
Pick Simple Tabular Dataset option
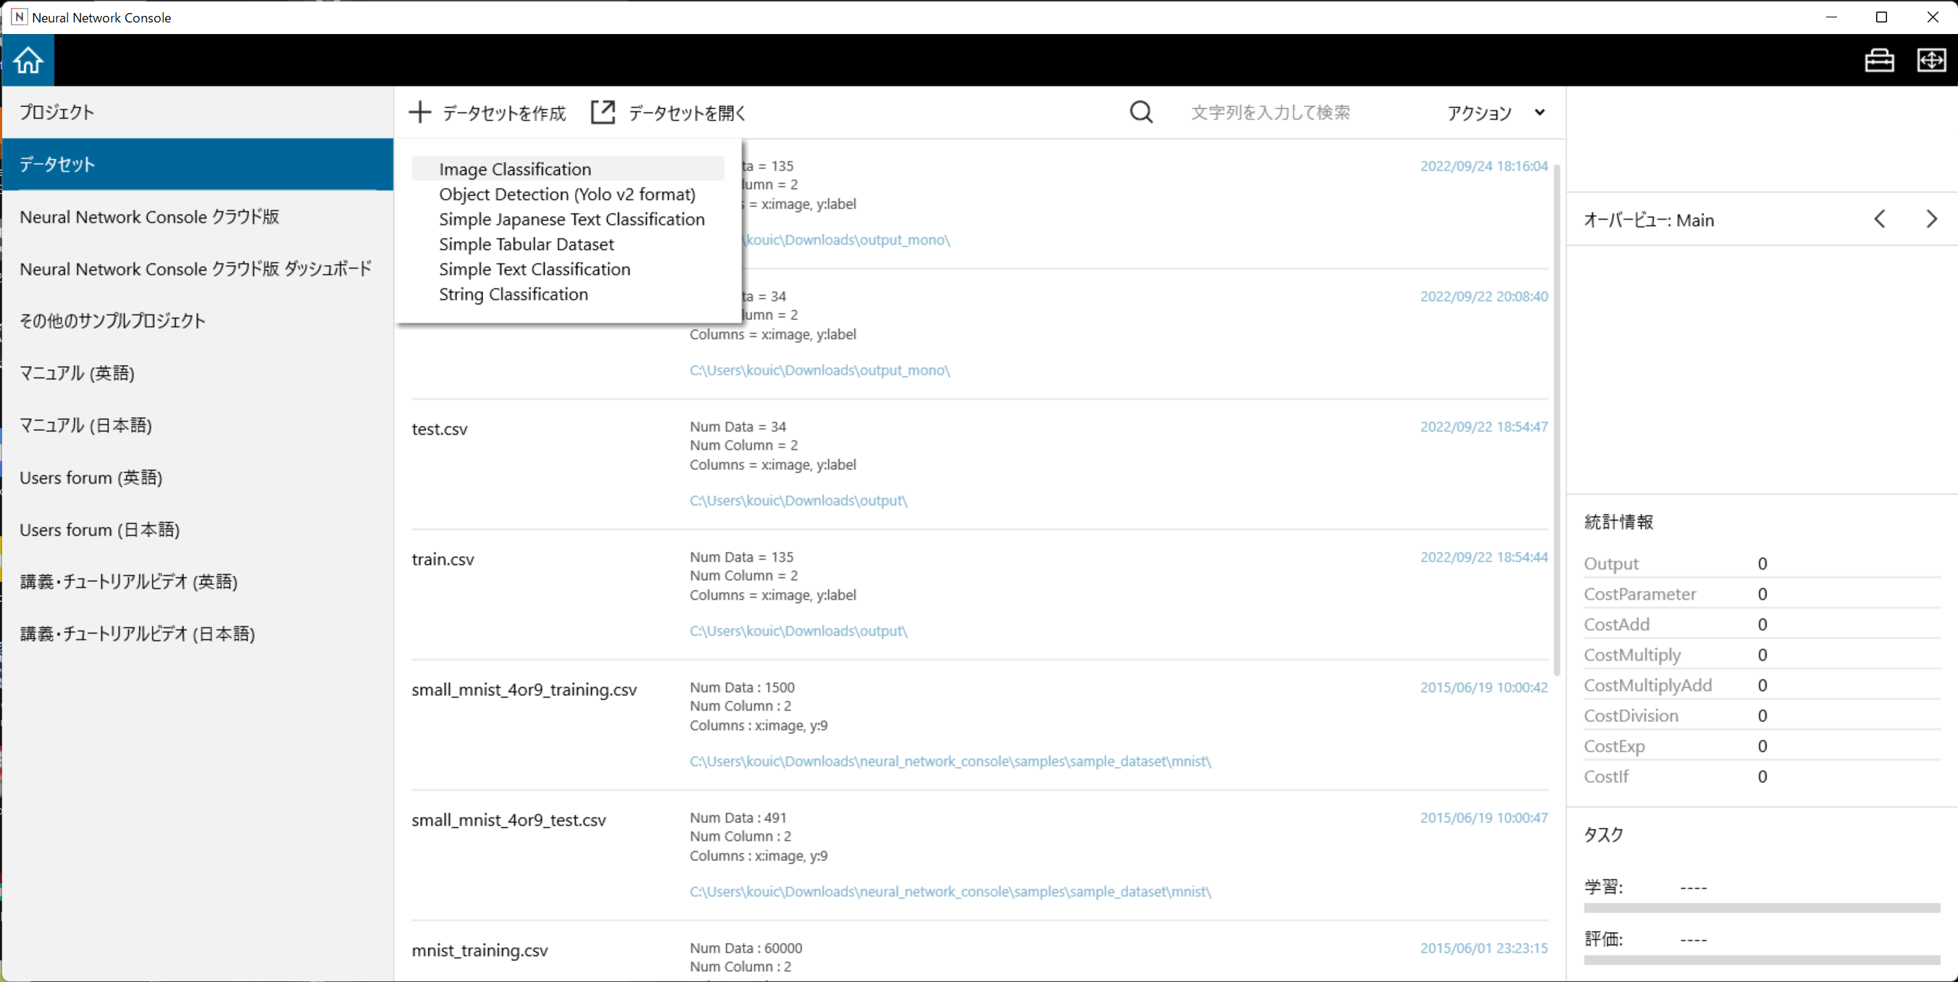(526, 244)
